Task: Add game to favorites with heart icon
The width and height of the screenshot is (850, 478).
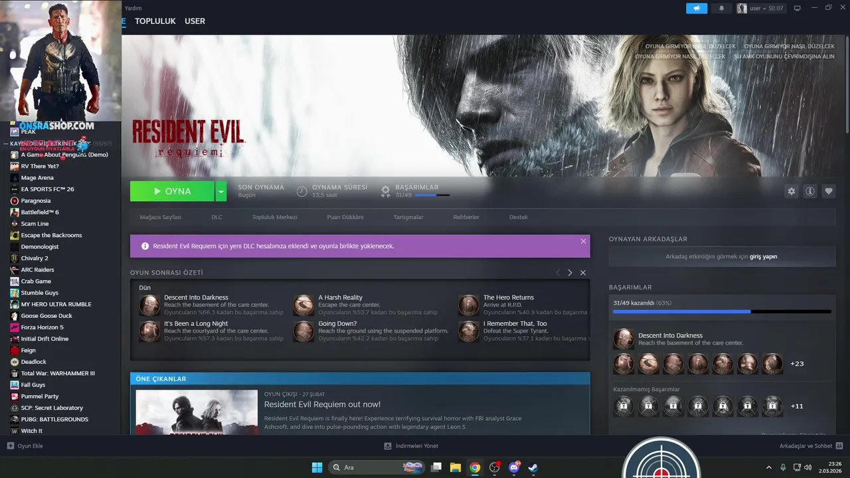Action: (x=829, y=191)
